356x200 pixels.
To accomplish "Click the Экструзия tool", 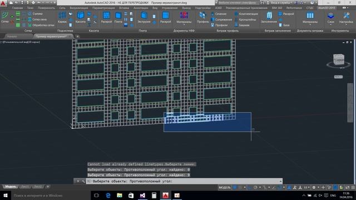I will [x=144, y=17].
